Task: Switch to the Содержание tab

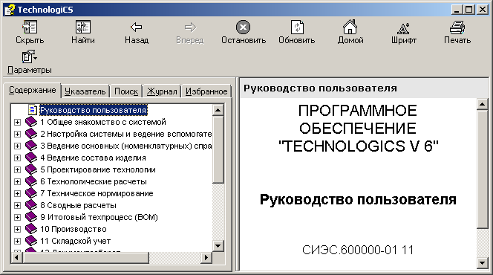Action: [32, 90]
